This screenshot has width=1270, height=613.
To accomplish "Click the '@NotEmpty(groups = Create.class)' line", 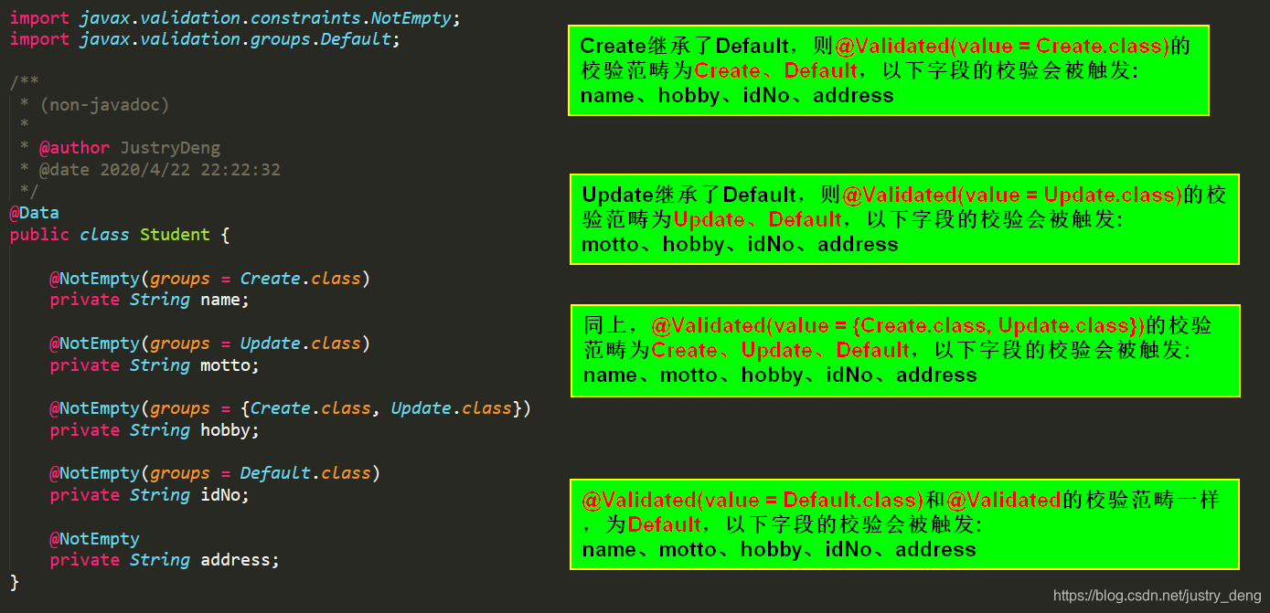I will click(x=210, y=279).
